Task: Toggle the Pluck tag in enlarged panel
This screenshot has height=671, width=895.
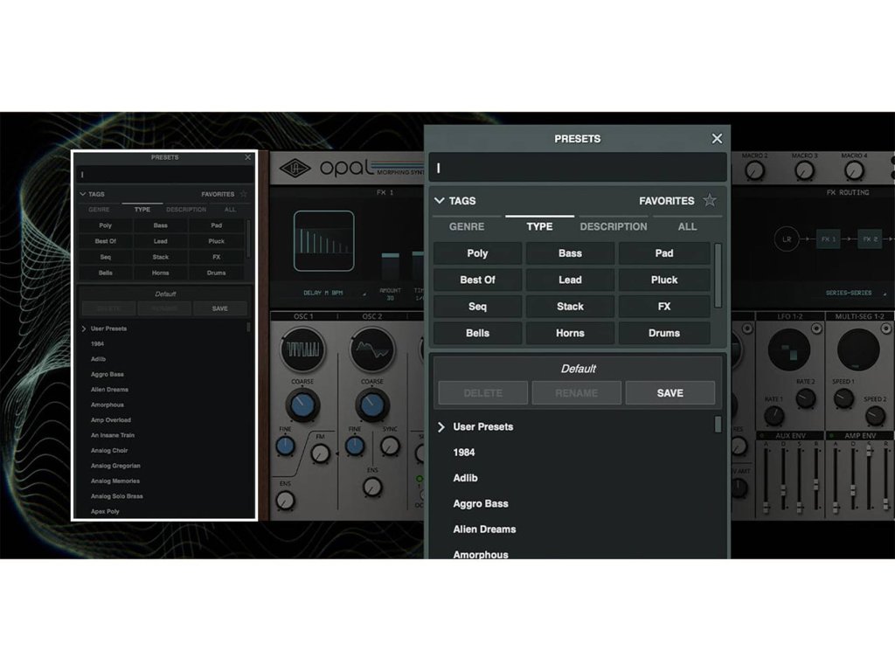Action: 664,280
